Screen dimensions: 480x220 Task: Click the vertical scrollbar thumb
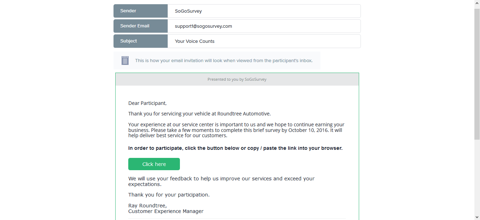pyautogui.click(x=477, y=74)
